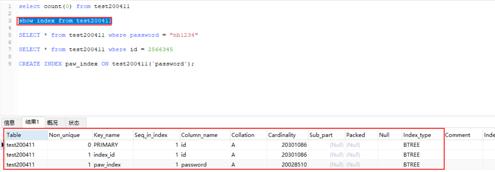Click the "nb1234" string in the editor
This screenshot has height=172, width=495.
[x=184, y=35]
